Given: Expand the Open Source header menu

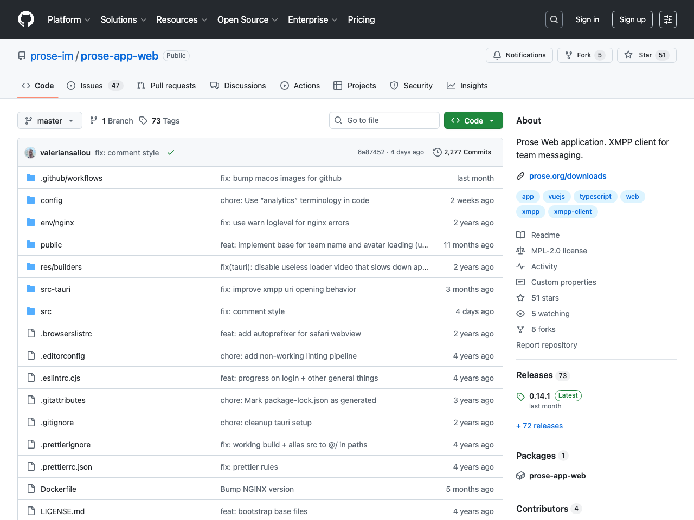Looking at the screenshot, I should 247,19.
